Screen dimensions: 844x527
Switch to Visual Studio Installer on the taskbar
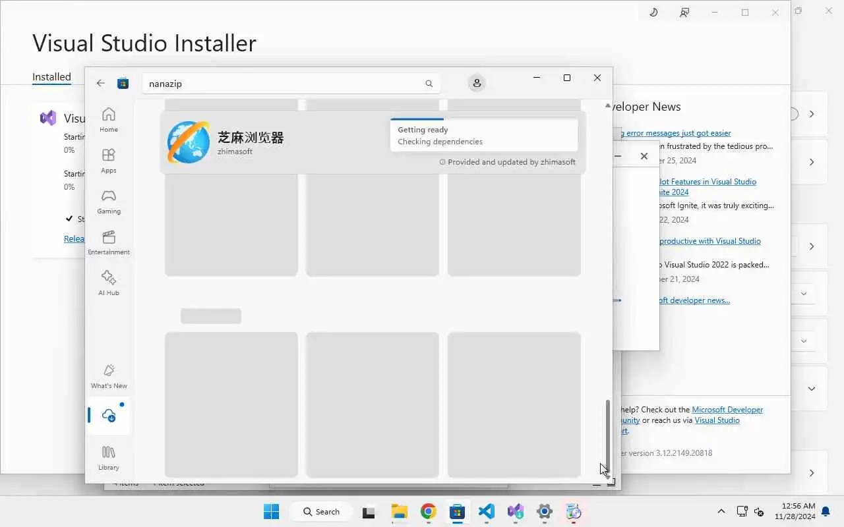tap(516, 511)
